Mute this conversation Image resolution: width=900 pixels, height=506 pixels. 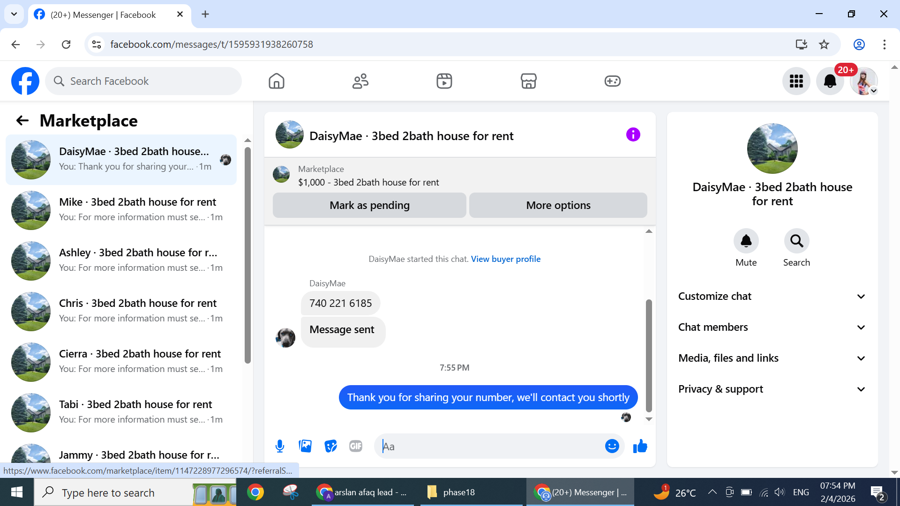point(746,241)
